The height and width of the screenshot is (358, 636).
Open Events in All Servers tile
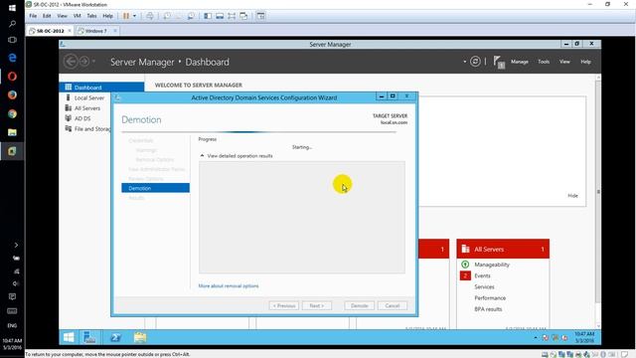click(x=482, y=275)
